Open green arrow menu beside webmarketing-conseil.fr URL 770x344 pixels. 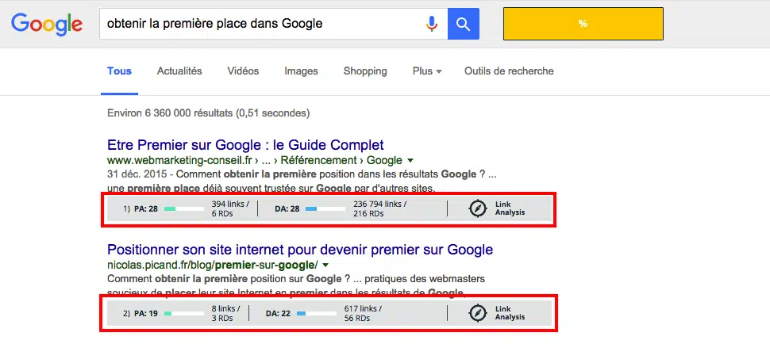410,160
